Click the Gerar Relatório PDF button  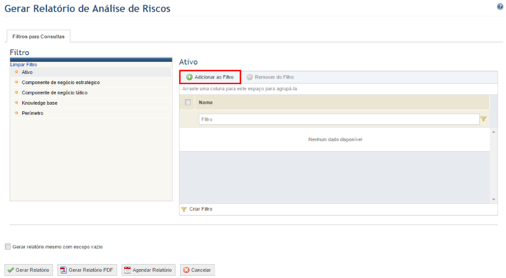tap(87, 270)
